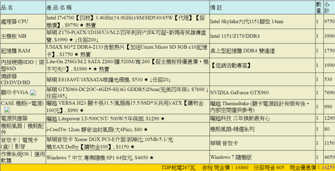Select the 顯示卡VGA category label

tap(14, 92)
